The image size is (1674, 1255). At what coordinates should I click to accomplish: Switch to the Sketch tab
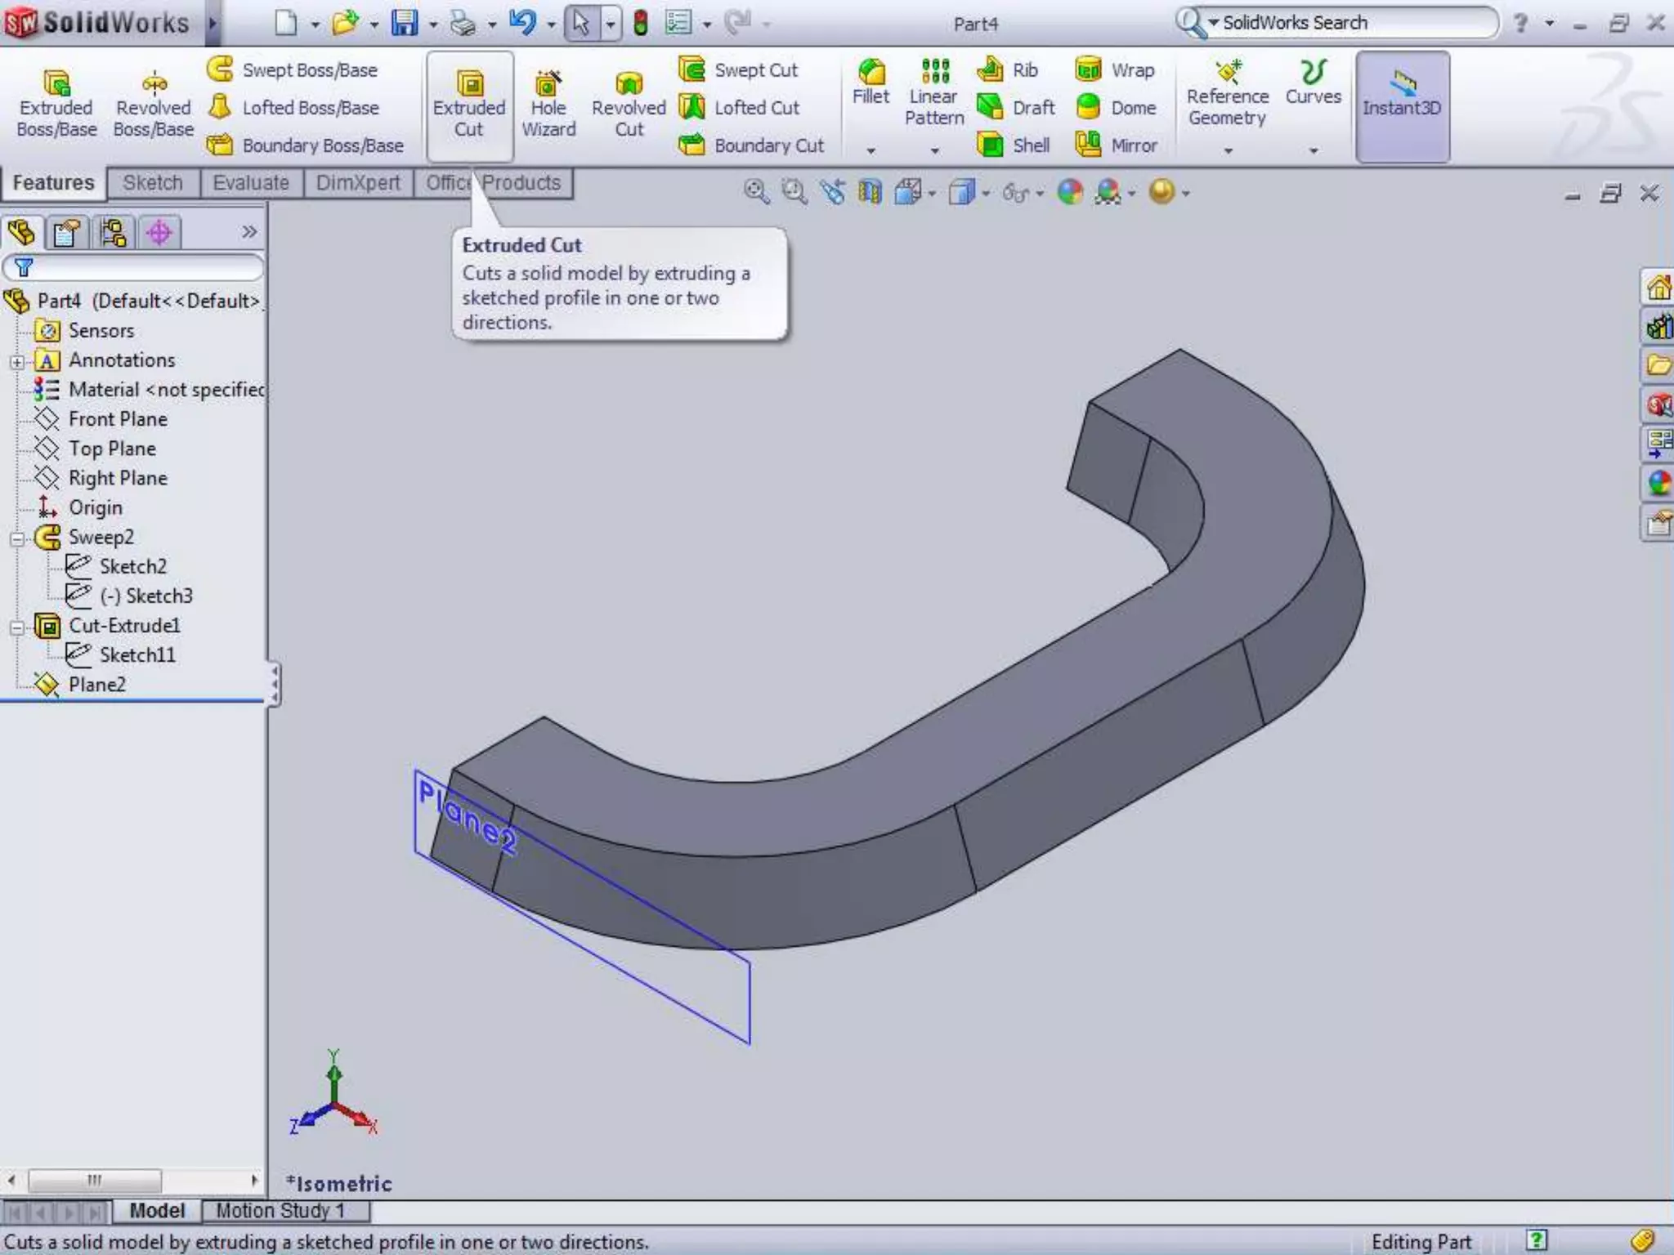tap(153, 183)
